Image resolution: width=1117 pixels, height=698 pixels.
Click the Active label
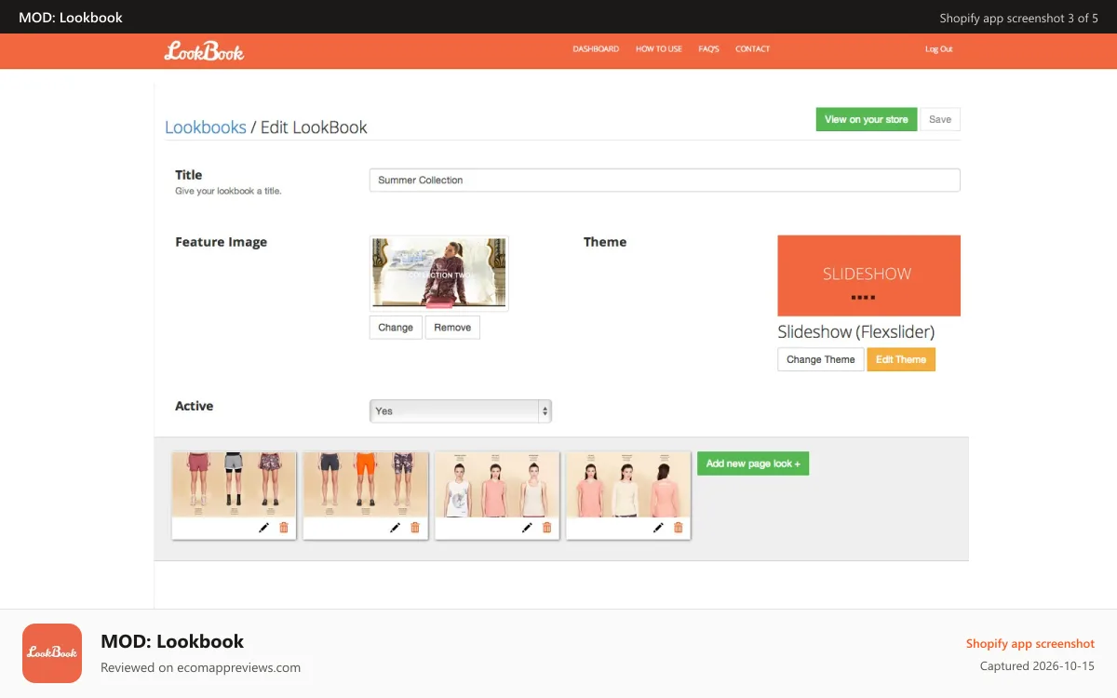coord(195,406)
